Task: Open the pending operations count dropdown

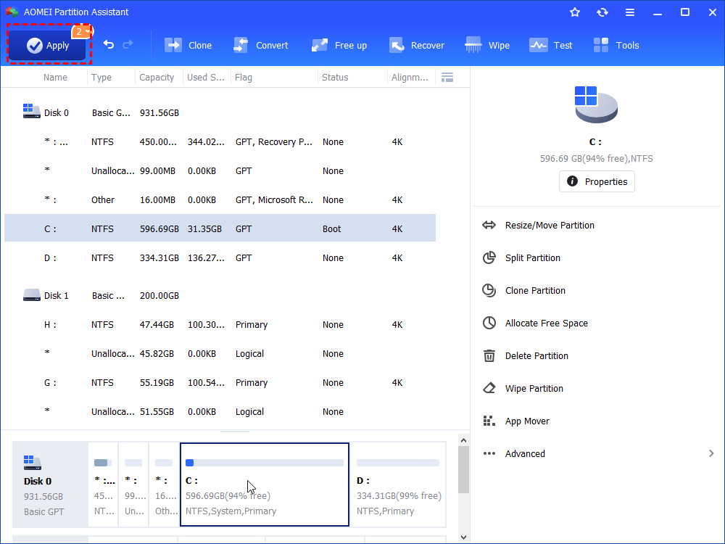Action: 83,31
